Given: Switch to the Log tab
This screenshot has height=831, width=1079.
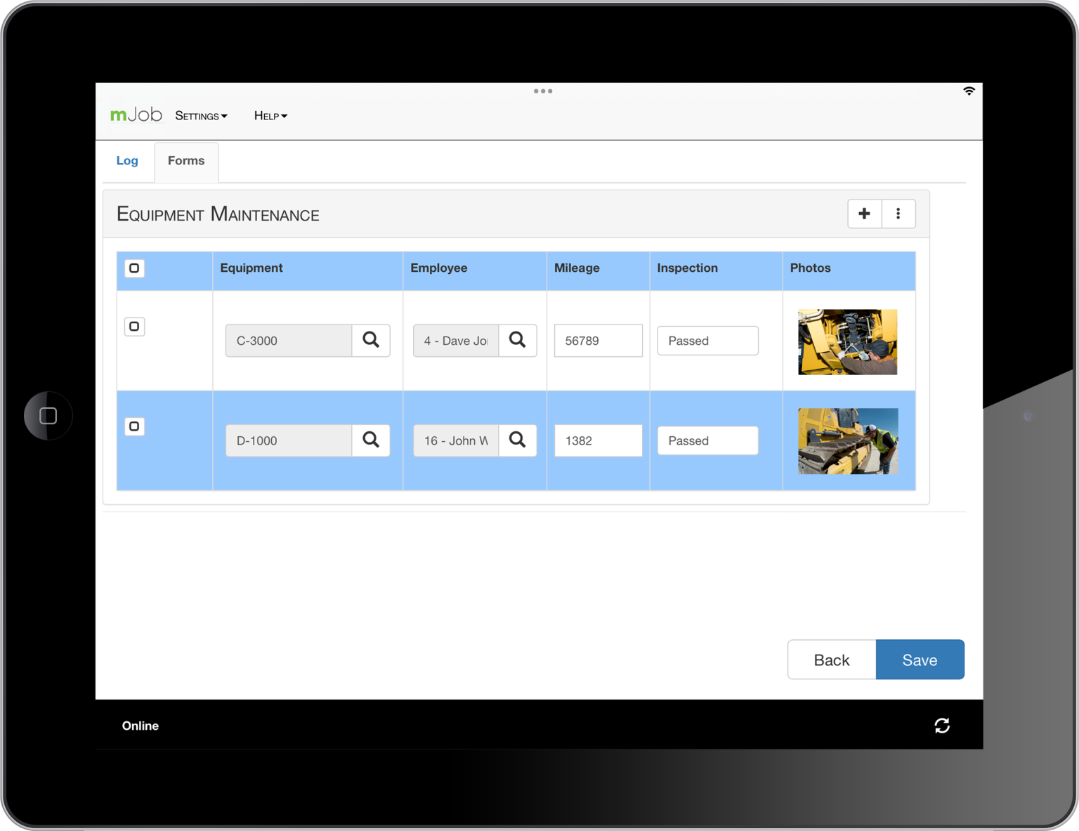Looking at the screenshot, I should [127, 161].
